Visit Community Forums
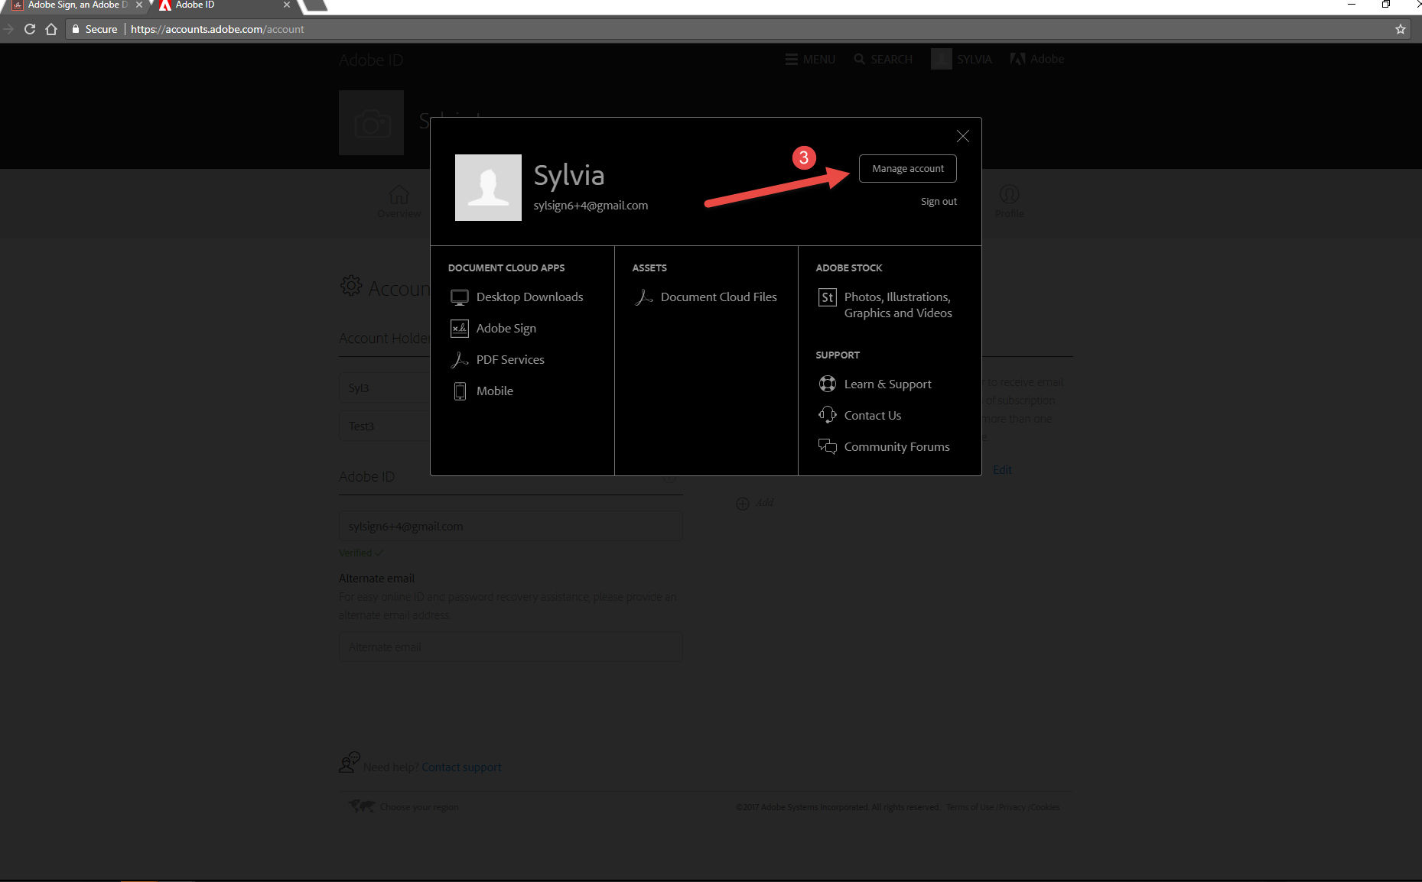The width and height of the screenshot is (1422, 882). point(897,447)
